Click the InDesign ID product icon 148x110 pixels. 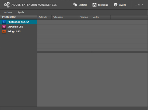click(x=4, y=27)
